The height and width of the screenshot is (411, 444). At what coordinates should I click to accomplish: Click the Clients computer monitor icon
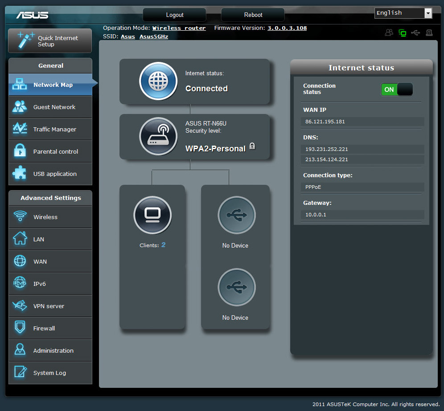click(x=152, y=215)
